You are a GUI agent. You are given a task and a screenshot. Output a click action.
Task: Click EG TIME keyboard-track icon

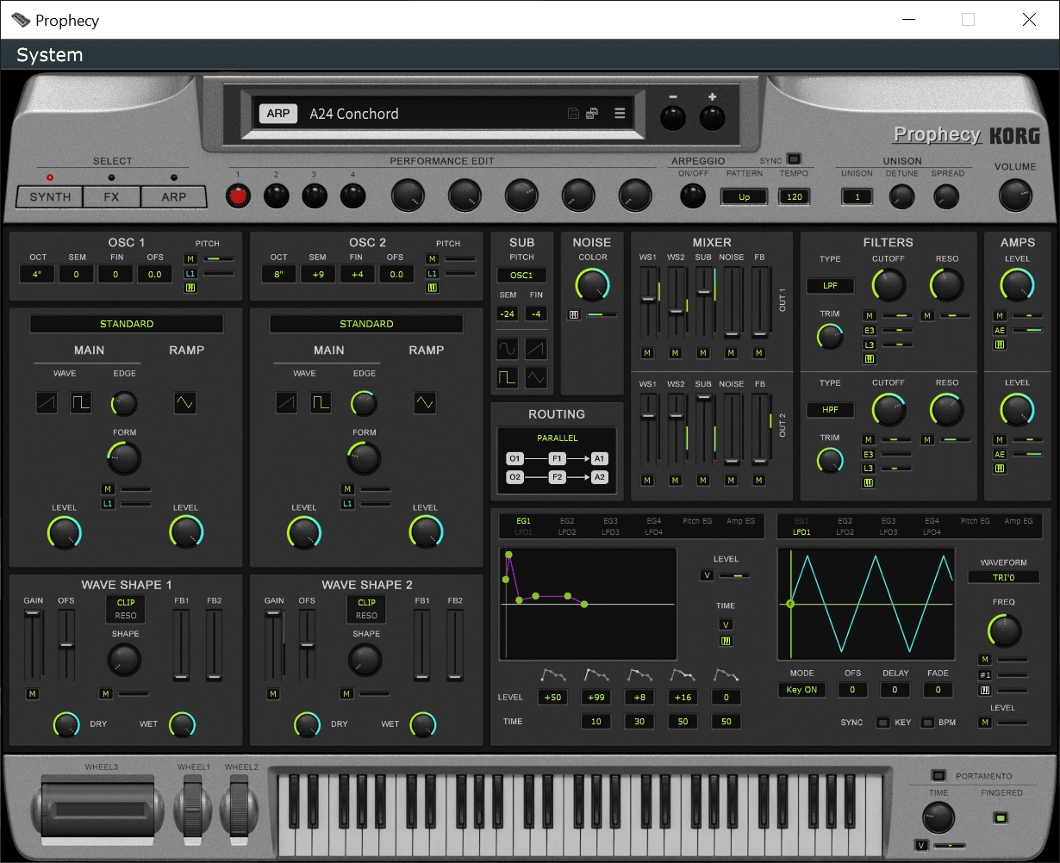pyautogui.click(x=726, y=641)
